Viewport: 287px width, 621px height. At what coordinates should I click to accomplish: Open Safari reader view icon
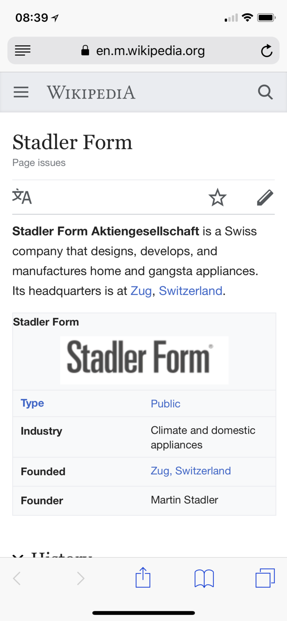pyautogui.click(x=23, y=50)
